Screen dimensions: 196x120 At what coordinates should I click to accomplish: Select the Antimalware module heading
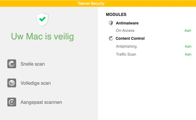[x=127, y=23]
